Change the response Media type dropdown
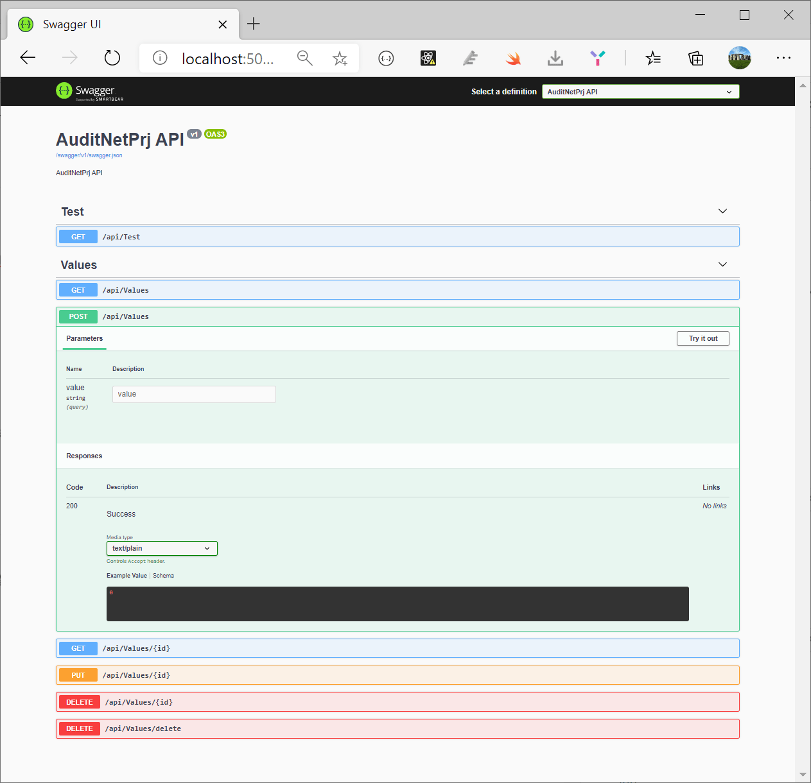 coord(161,548)
